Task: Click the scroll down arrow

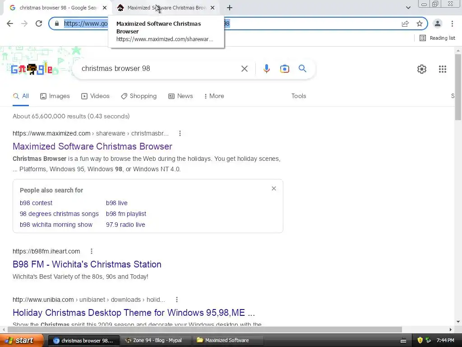Action: (x=458, y=322)
